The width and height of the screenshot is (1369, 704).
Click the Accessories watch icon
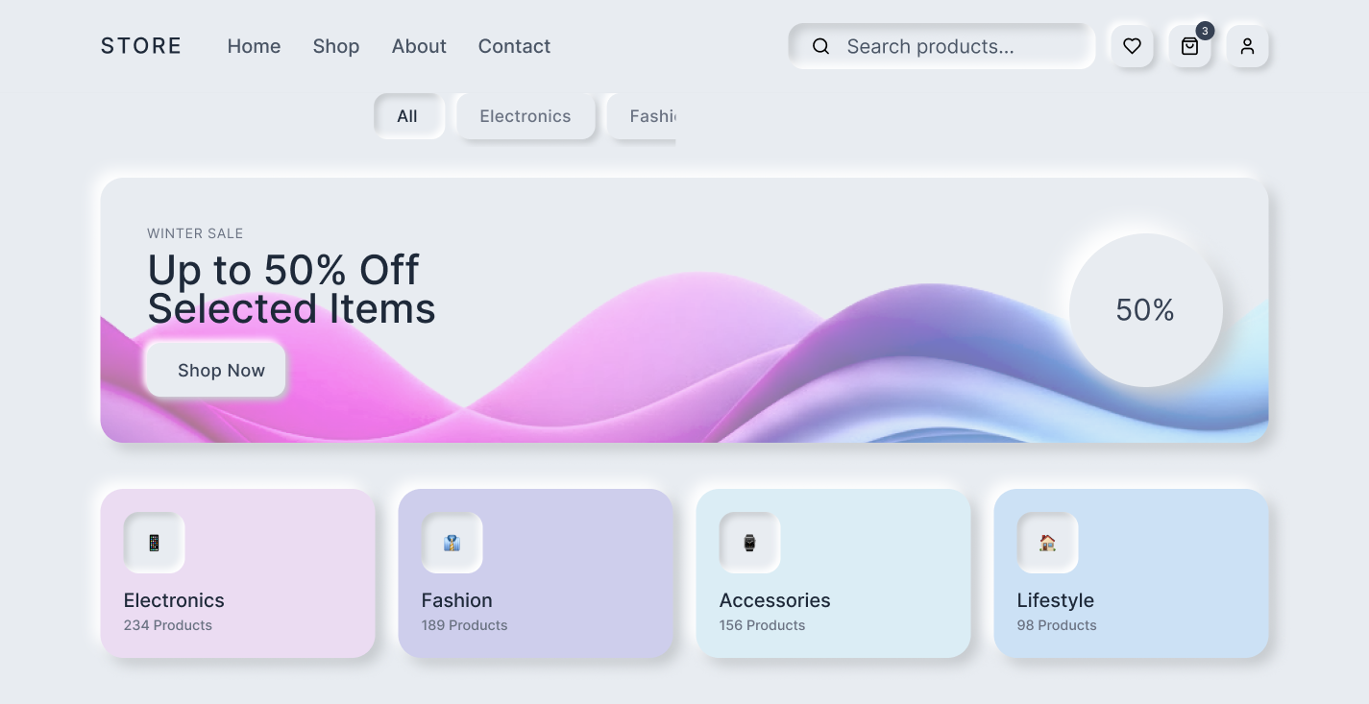click(749, 543)
